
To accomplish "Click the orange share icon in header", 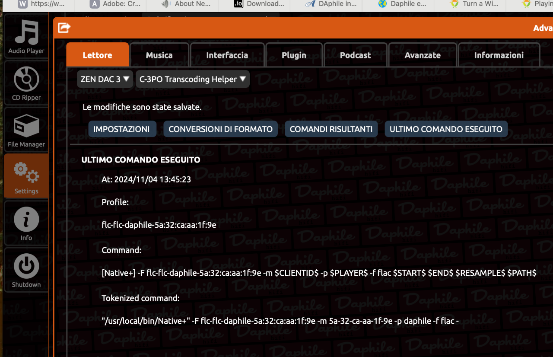I will point(64,28).
